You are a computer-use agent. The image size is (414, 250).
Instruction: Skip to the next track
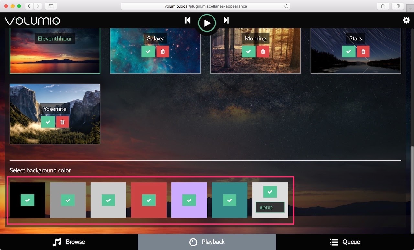click(226, 20)
